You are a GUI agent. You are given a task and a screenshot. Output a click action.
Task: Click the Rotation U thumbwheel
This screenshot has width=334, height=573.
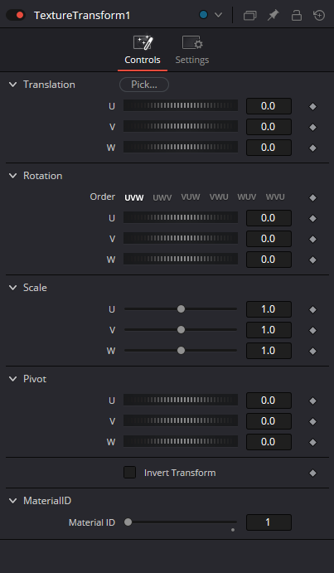pyautogui.click(x=181, y=218)
